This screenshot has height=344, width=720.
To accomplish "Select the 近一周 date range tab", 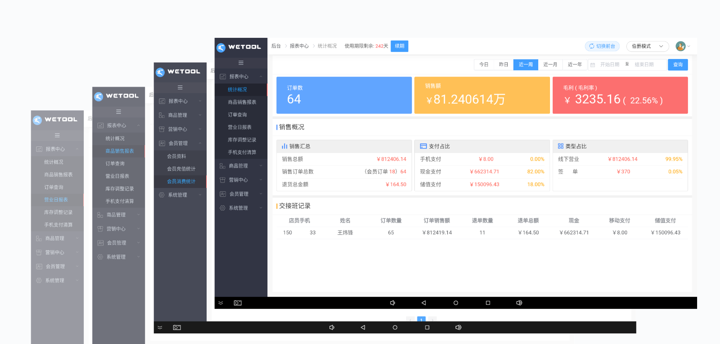I will coord(526,65).
